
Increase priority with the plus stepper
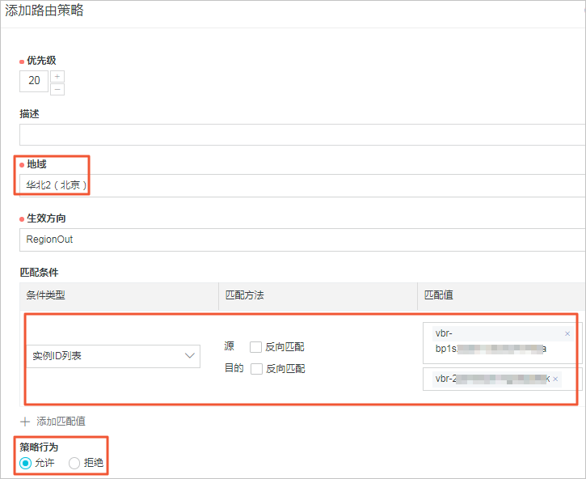(57, 76)
